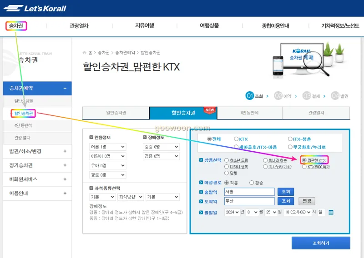The height and width of the screenshot is (258, 364).
Task: Collapse the 승차권예약 sidebar section
Action: [65, 88]
